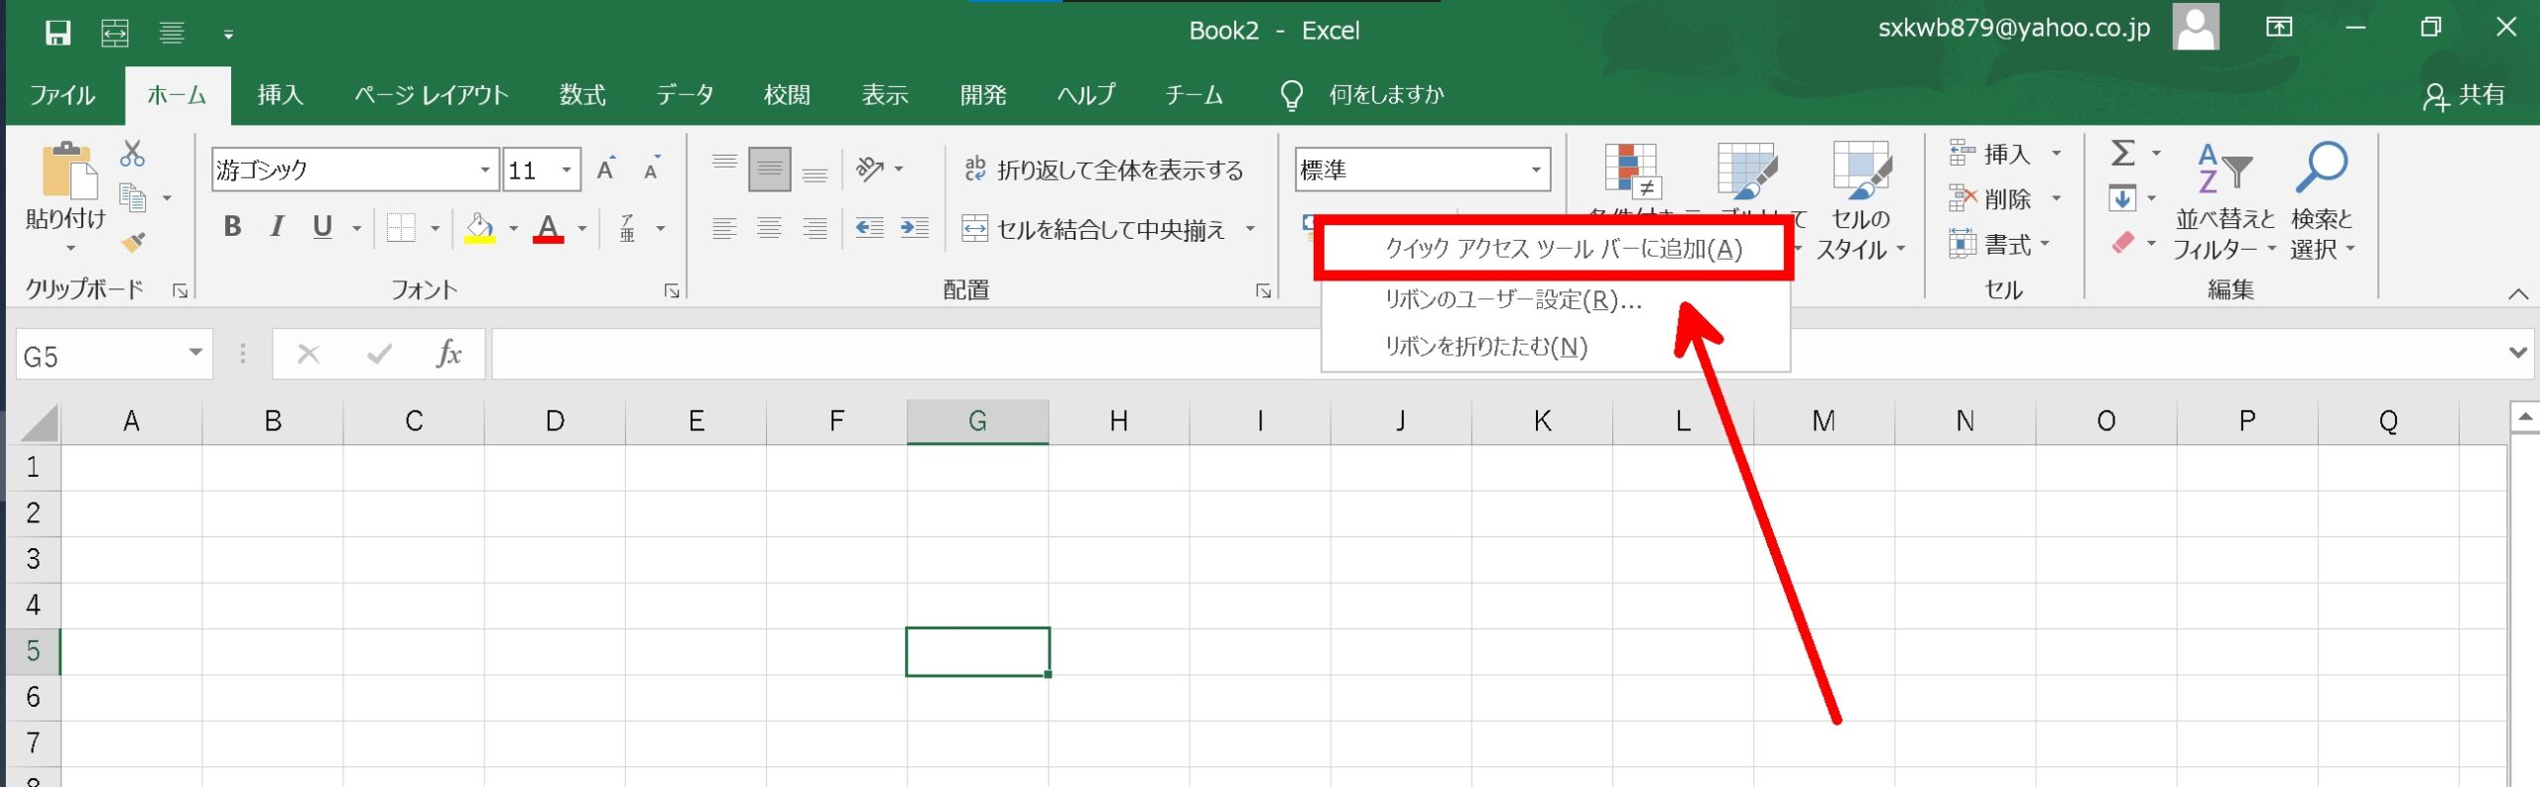2540x787 pixels.
Task: Decrease font size with small A icon
Action: (x=652, y=169)
